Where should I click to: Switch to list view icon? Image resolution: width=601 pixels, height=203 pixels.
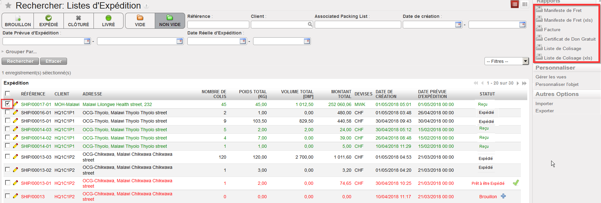coord(515,4)
